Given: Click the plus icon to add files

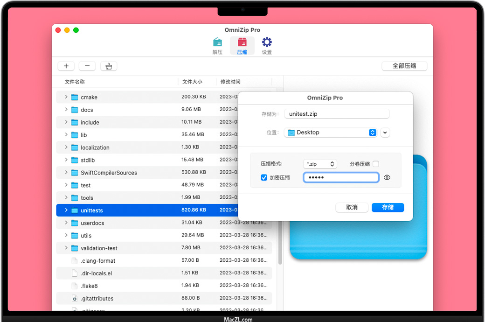Looking at the screenshot, I should [x=66, y=66].
